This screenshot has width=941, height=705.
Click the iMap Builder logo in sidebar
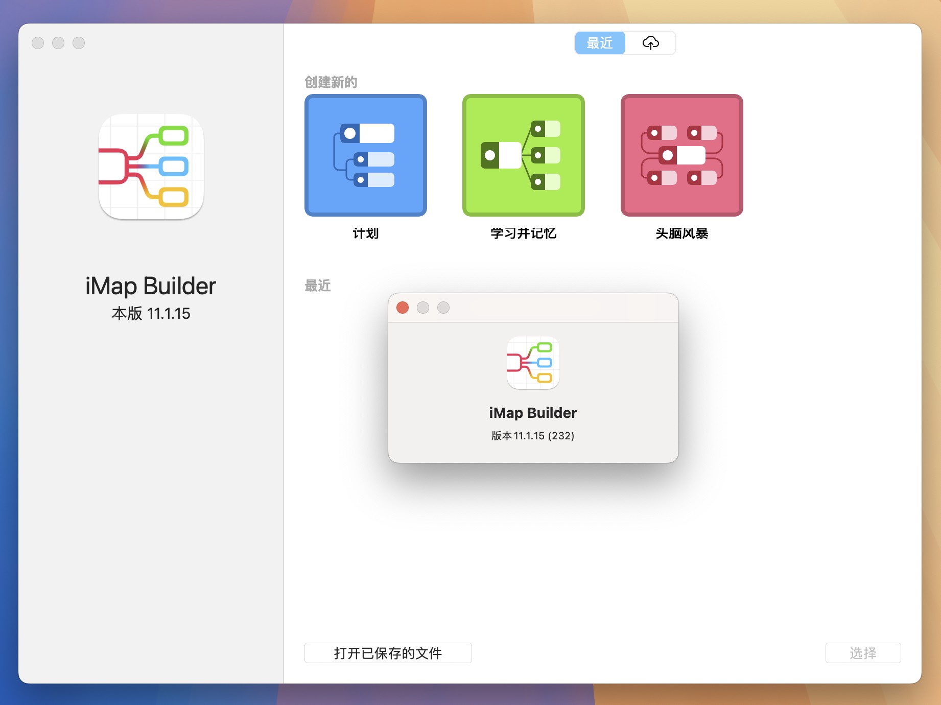point(151,167)
